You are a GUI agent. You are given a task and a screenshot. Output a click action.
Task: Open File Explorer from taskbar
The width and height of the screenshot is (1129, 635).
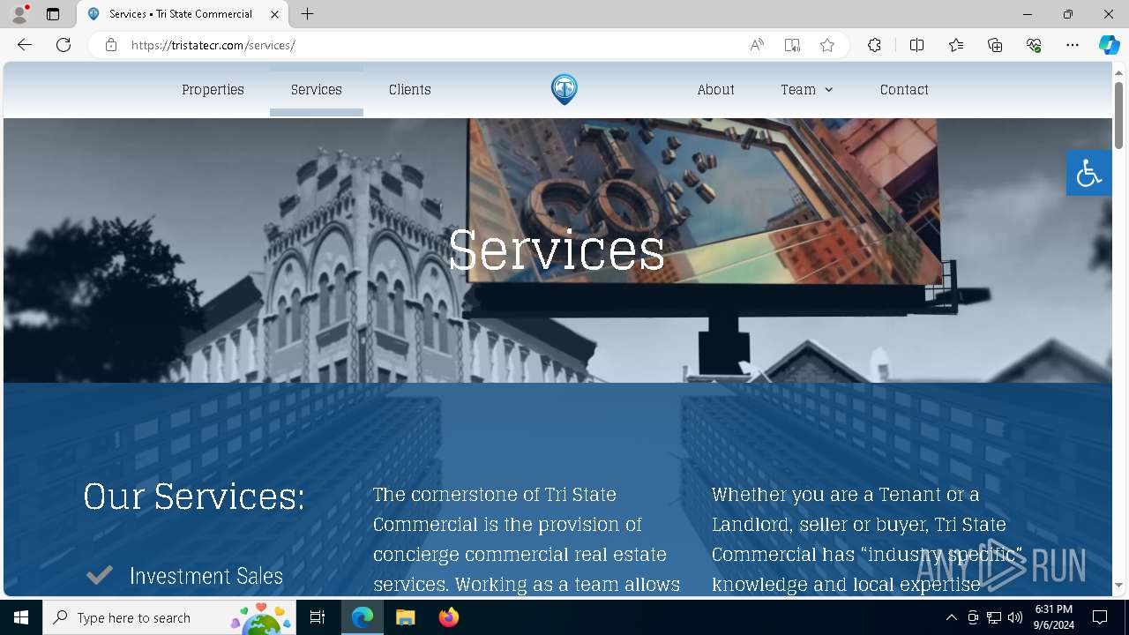point(405,617)
